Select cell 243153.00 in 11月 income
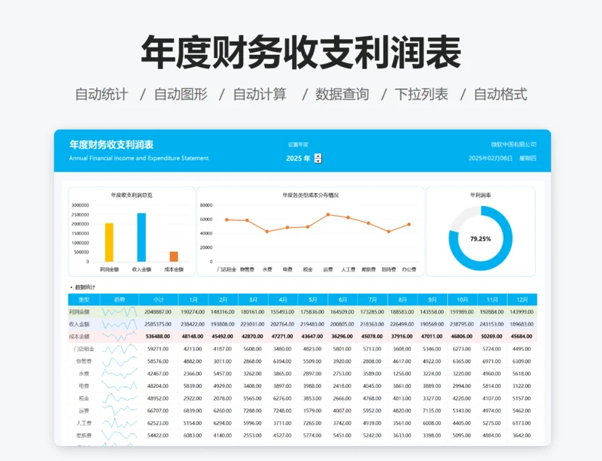The width and height of the screenshot is (602, 461). tap(491, 324)
